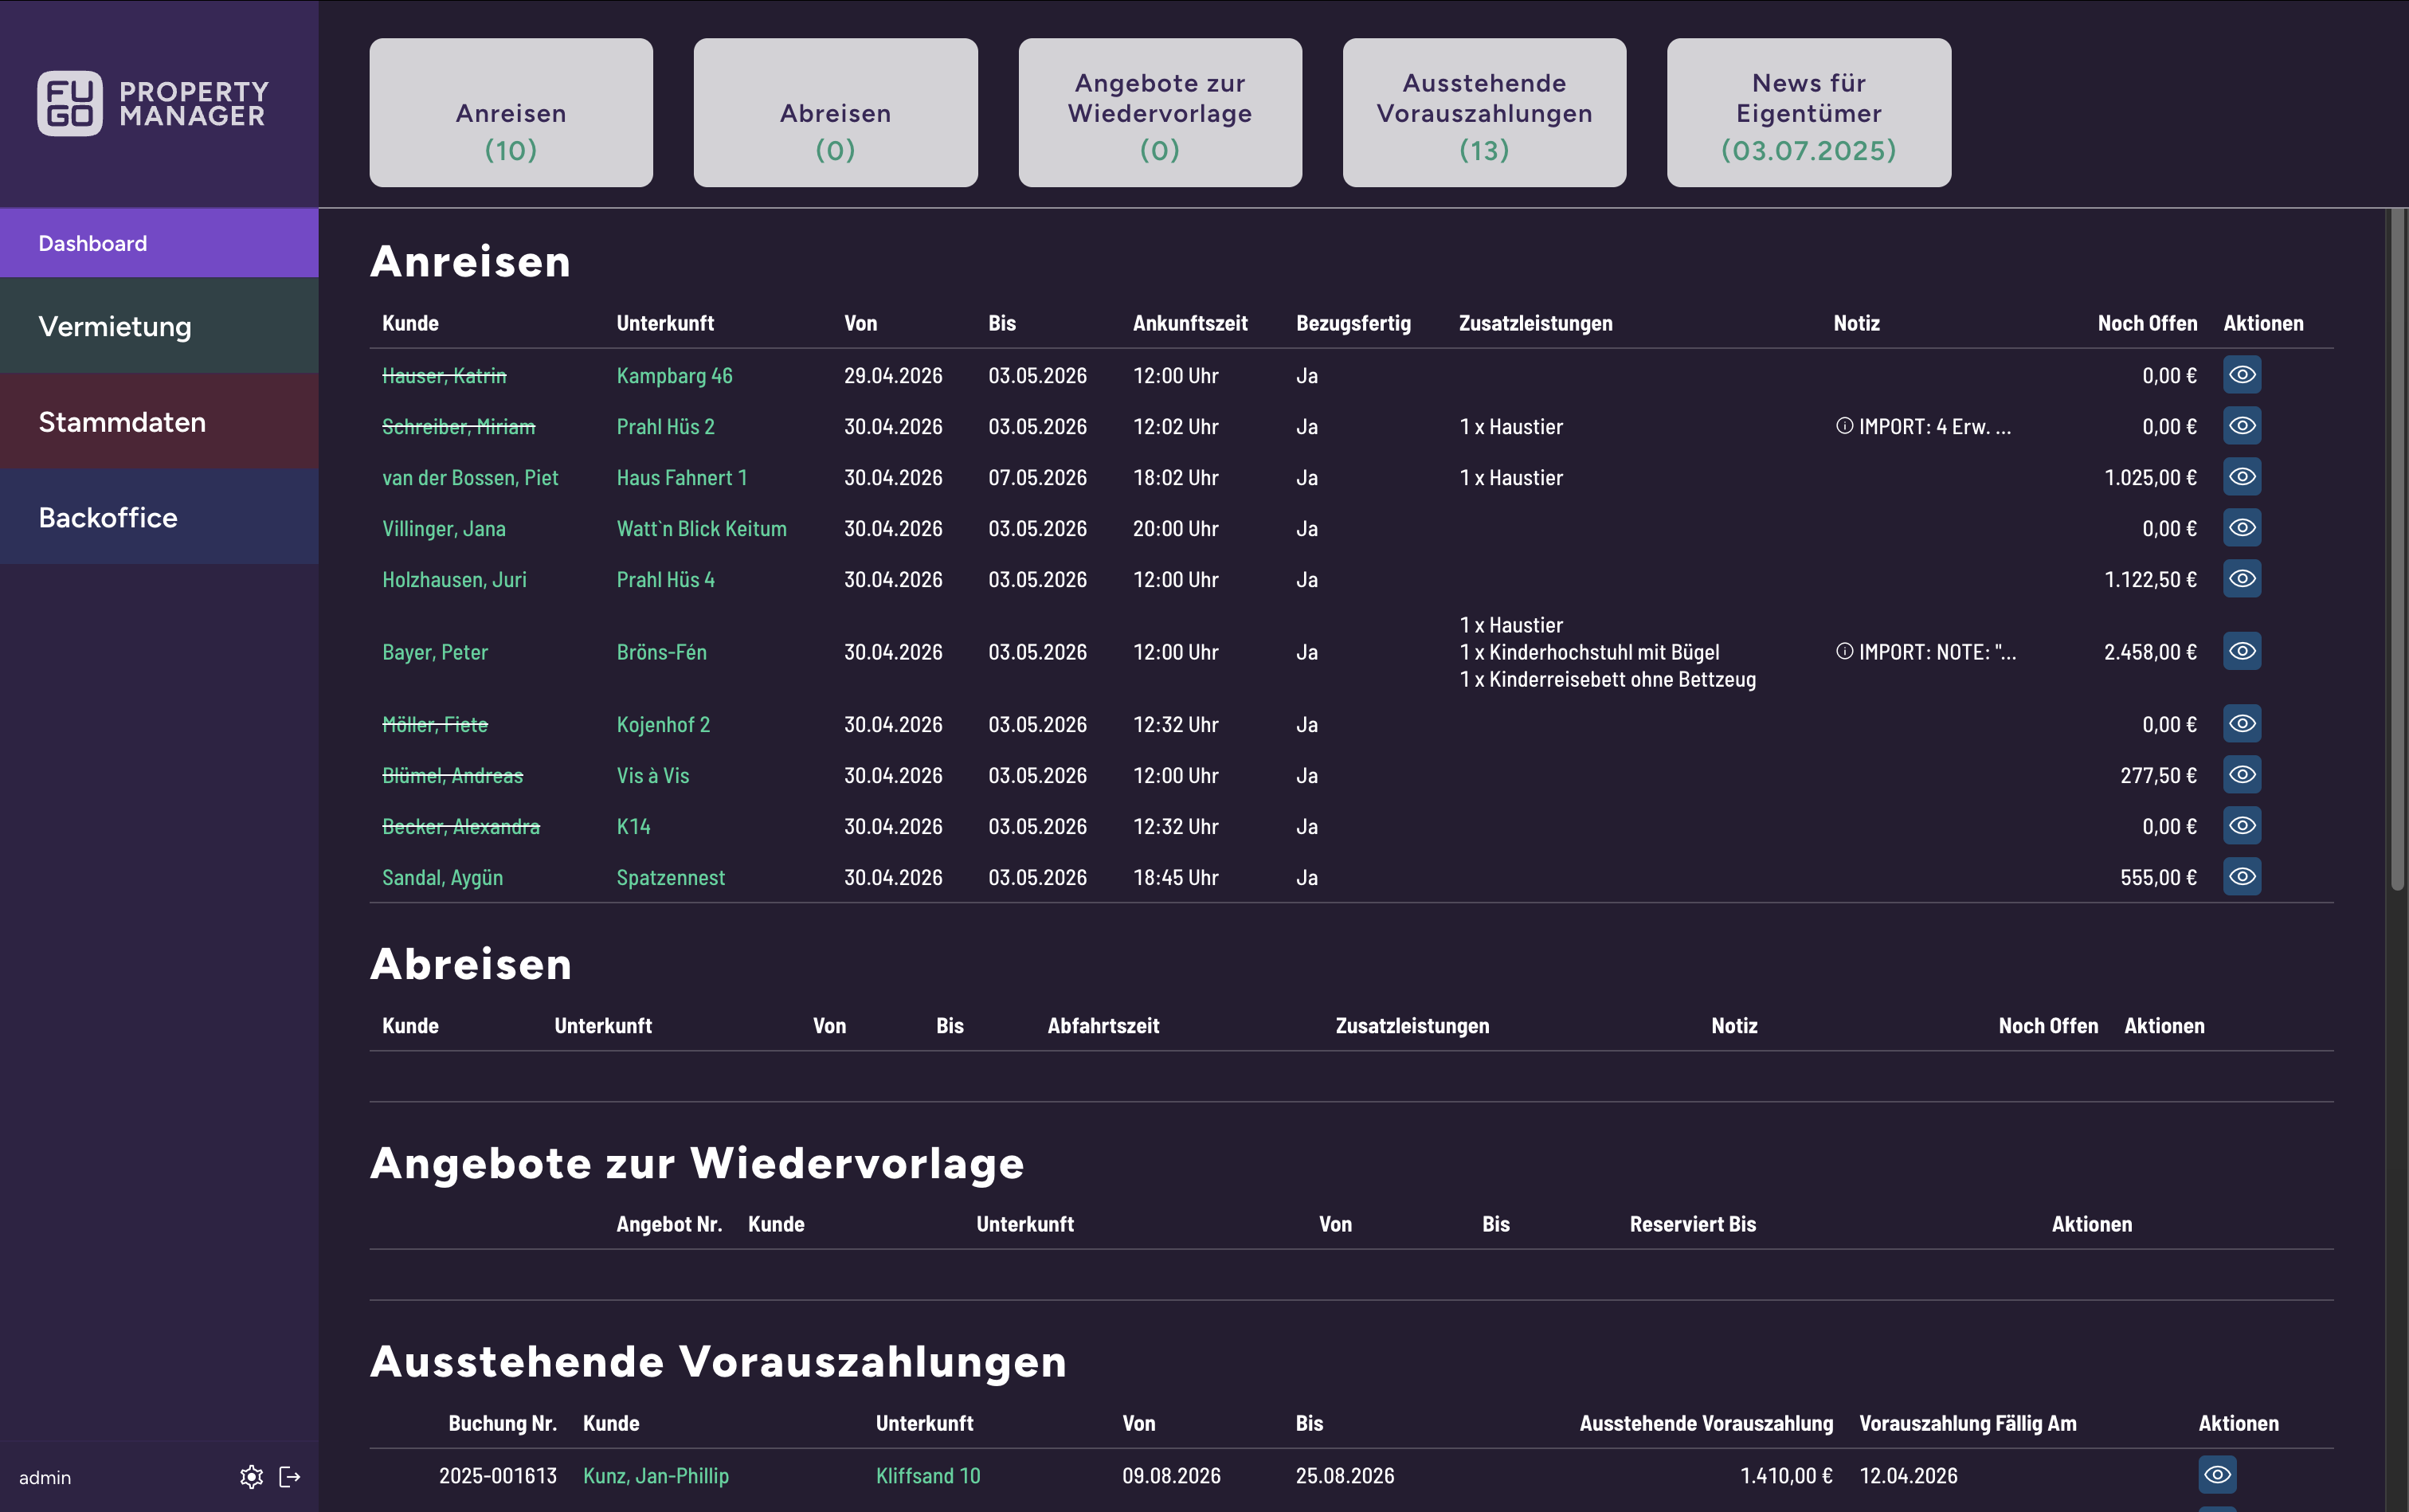2409x1512 pixels.
Task: Click eye icon in van der Bossen row
Action: point(2242,477)
